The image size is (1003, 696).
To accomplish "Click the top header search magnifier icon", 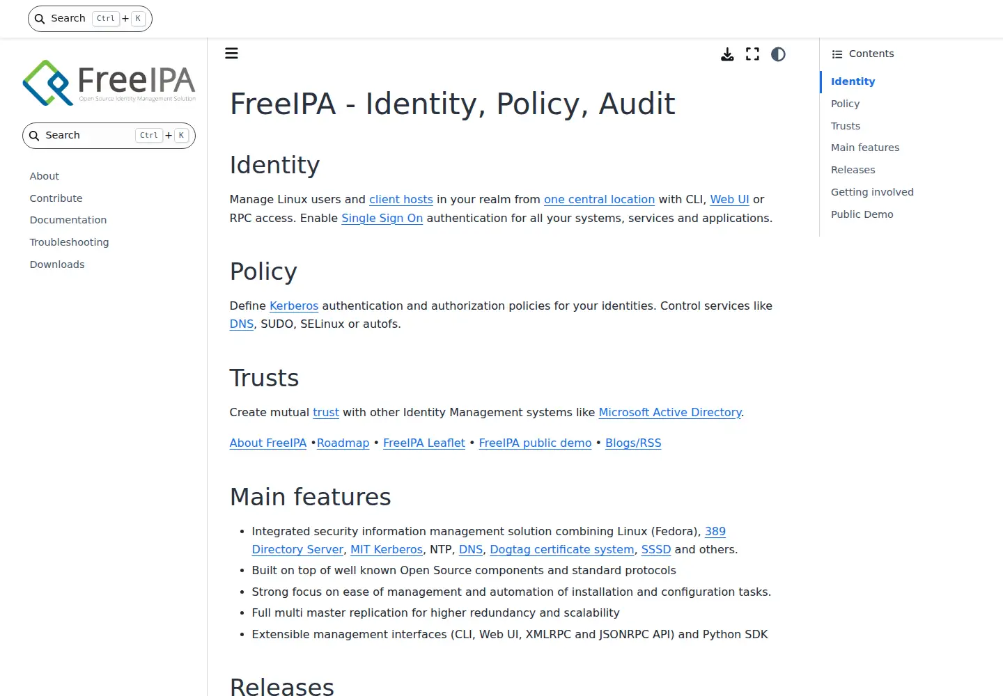I will click(40, 19).
